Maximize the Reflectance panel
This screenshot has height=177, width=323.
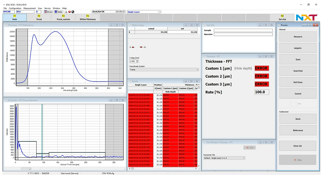click(117, 25)
